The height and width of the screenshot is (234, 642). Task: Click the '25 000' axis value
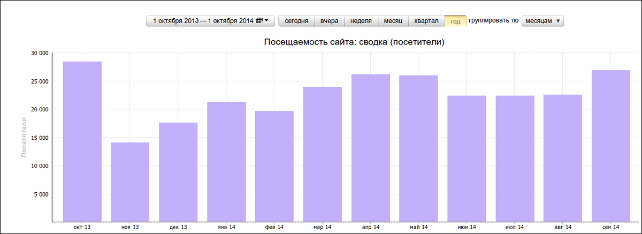(x=39, y=81)
